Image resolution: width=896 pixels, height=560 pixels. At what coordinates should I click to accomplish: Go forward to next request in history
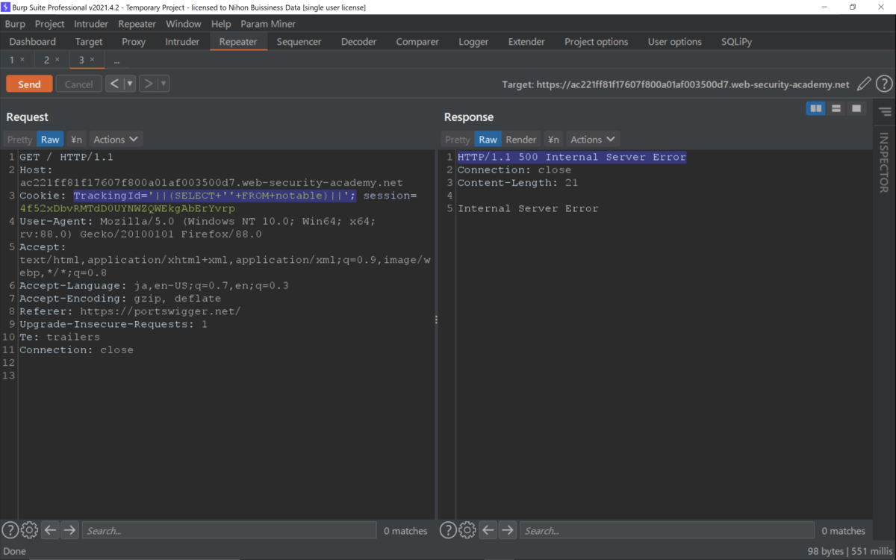pos(148,84)
